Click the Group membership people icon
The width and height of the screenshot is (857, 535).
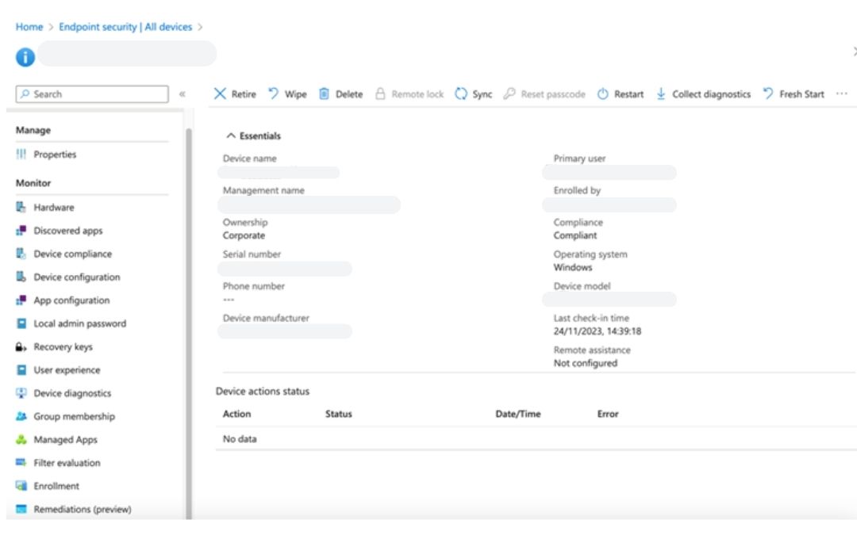[21, 416]
